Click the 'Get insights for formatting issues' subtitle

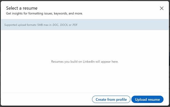(44, 13)
